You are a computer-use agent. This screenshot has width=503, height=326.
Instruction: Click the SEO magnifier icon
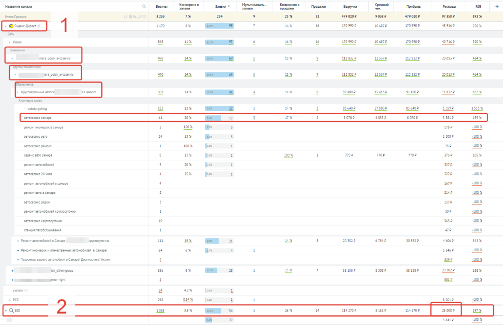click(x=11, y=310)
